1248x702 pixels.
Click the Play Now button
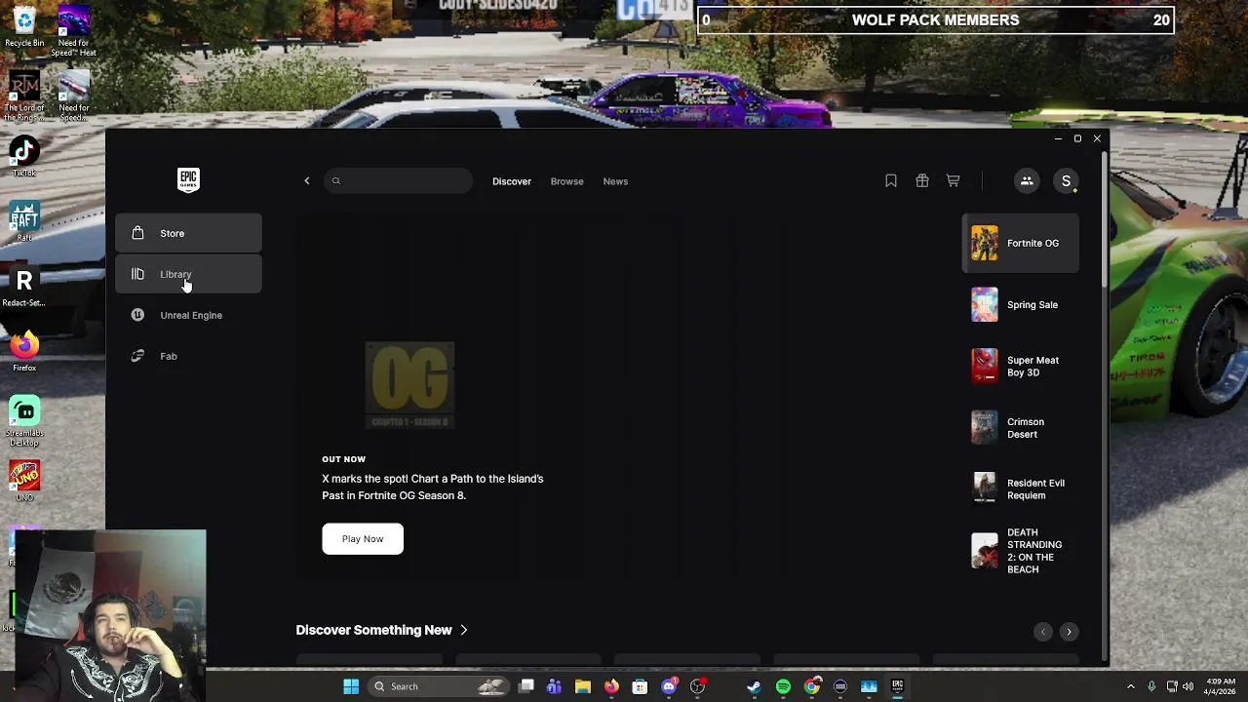tap(363, 539)
